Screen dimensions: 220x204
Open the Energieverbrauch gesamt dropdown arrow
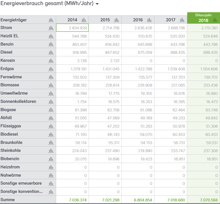tap(97, 4)
